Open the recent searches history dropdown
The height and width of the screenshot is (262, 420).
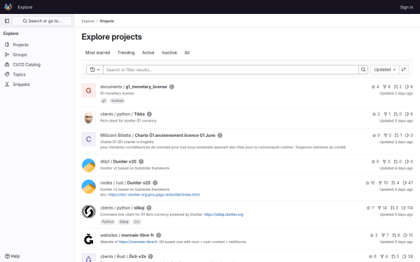94,70
